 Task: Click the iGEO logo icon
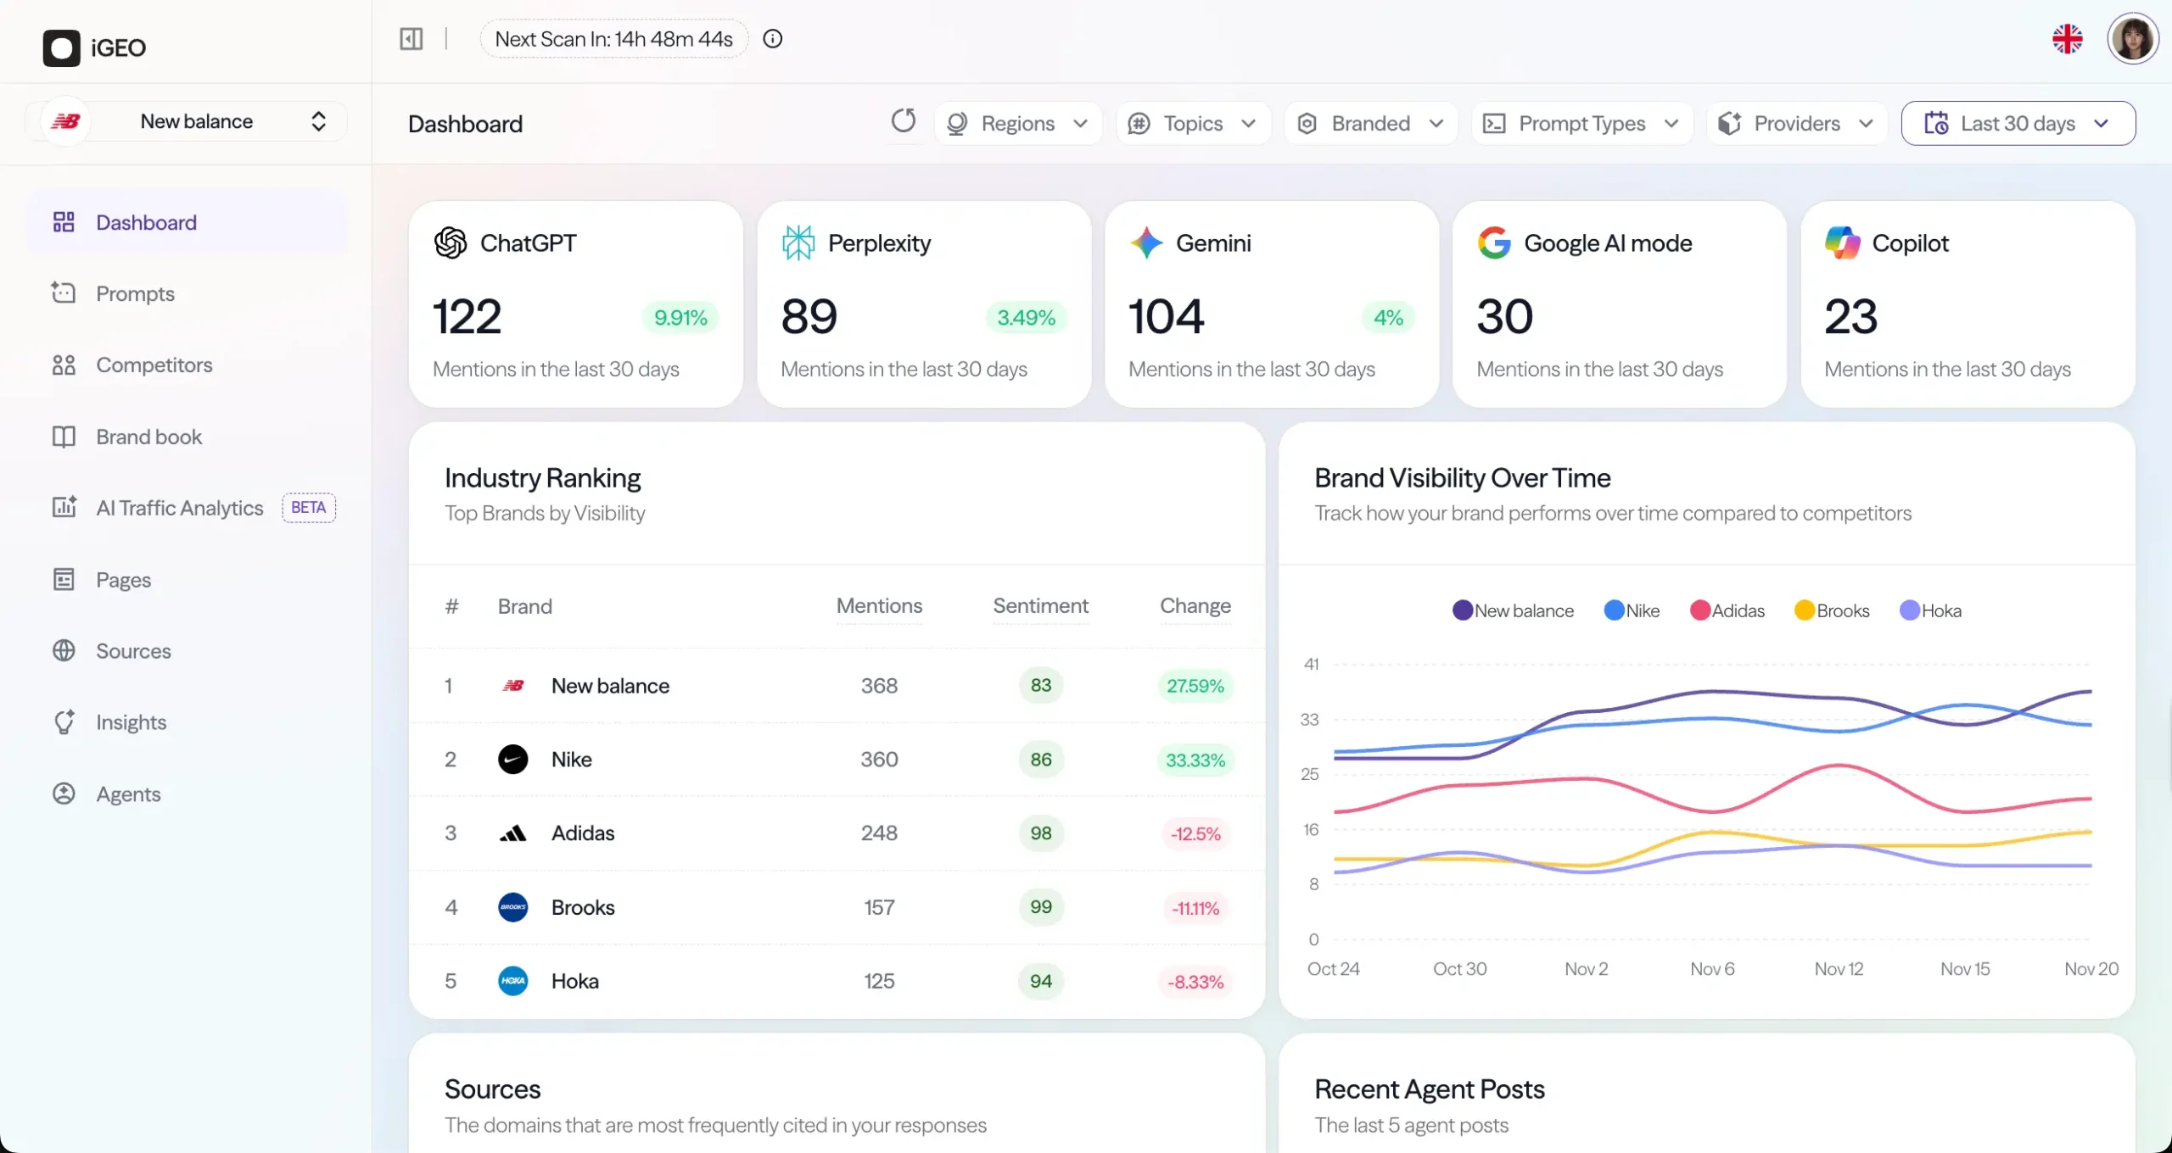62,47
